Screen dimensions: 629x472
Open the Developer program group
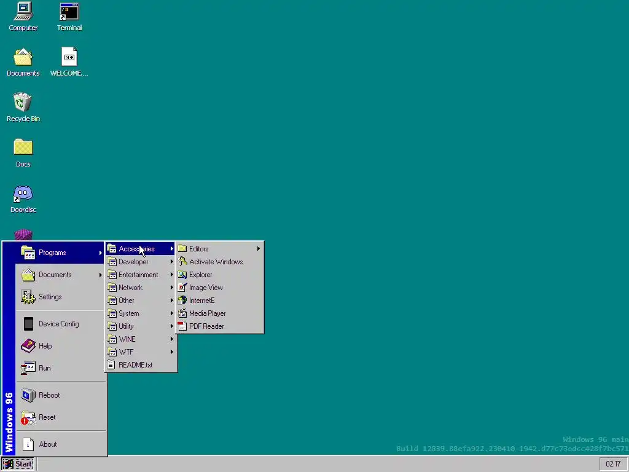pos(141,262)
